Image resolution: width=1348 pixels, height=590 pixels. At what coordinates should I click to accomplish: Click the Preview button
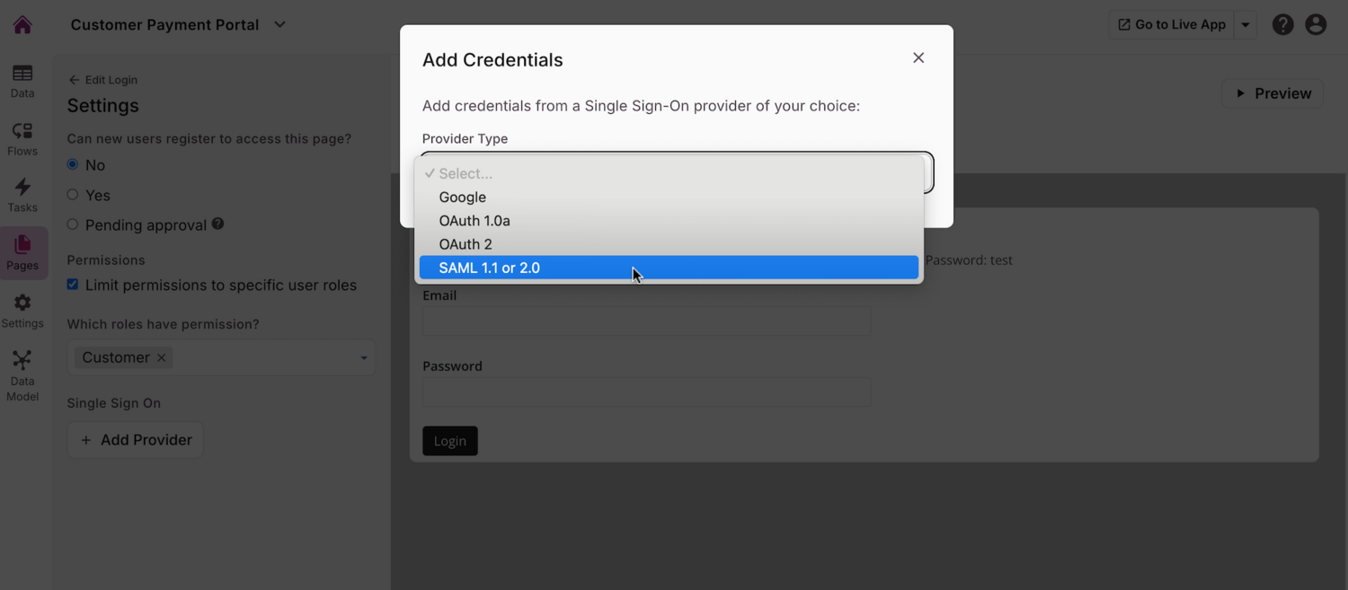pyautogui.click(x=1273, y=93)
